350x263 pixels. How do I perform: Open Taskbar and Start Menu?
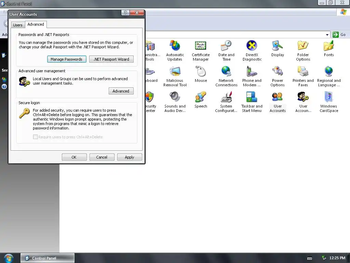pos(252,102)
